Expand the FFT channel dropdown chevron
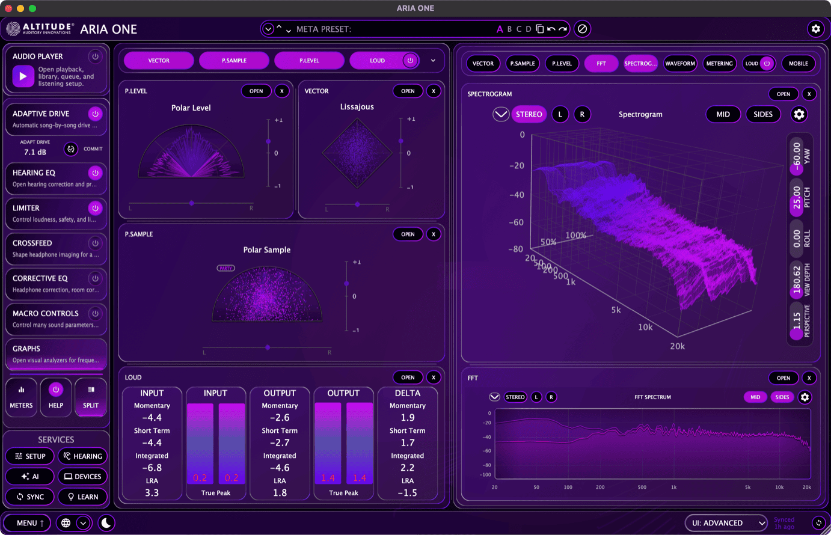The image size is (831, 535). click(x=494, y=397)
